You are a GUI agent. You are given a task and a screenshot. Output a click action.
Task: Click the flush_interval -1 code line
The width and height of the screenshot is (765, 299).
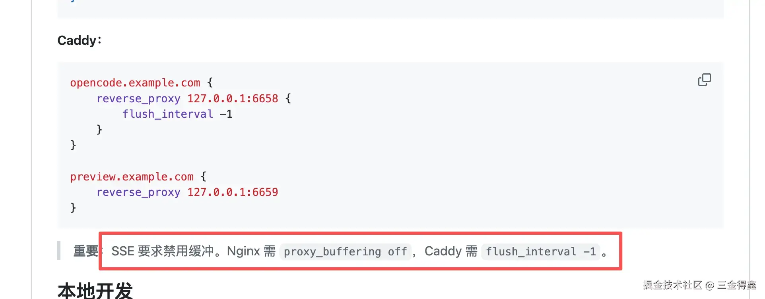coord(177,114)
